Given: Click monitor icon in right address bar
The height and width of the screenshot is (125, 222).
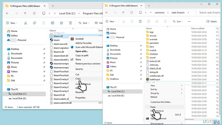Looking at the screenshot, I should [140, 12].
